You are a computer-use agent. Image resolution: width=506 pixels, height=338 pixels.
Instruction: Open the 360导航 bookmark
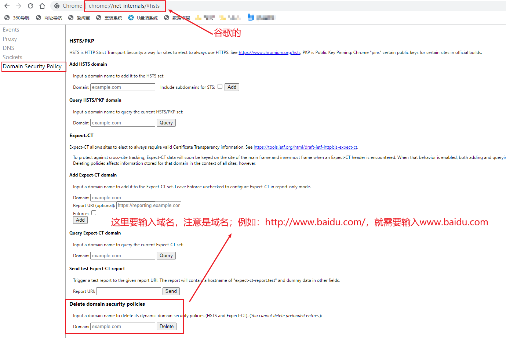(x=17, y=18)
